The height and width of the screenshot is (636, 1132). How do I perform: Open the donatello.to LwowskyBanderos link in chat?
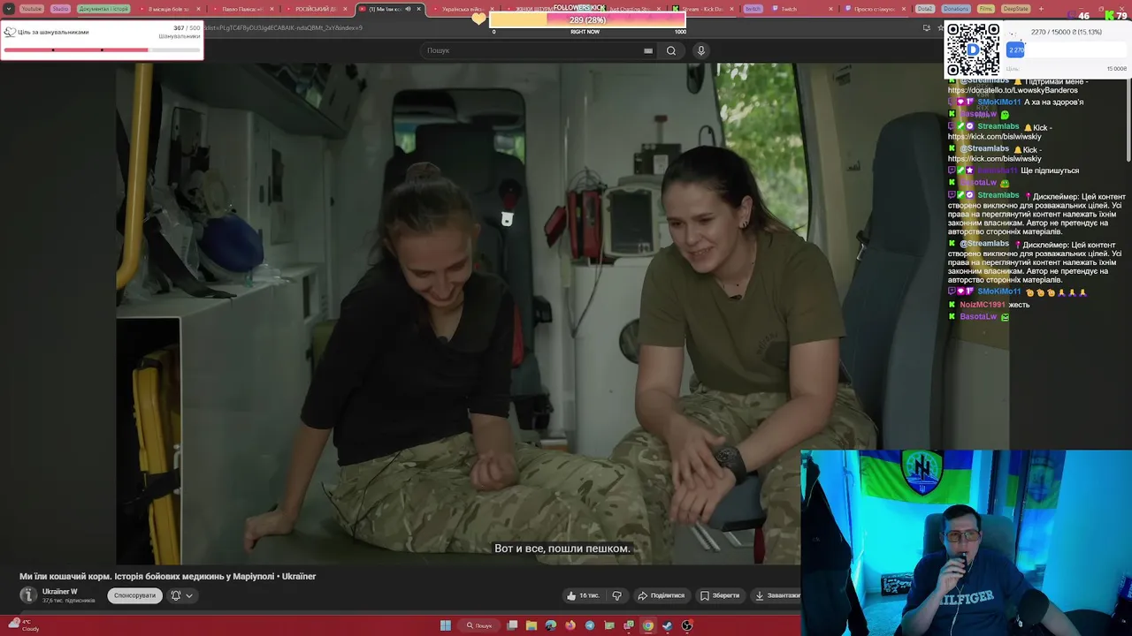[1013, 90]
